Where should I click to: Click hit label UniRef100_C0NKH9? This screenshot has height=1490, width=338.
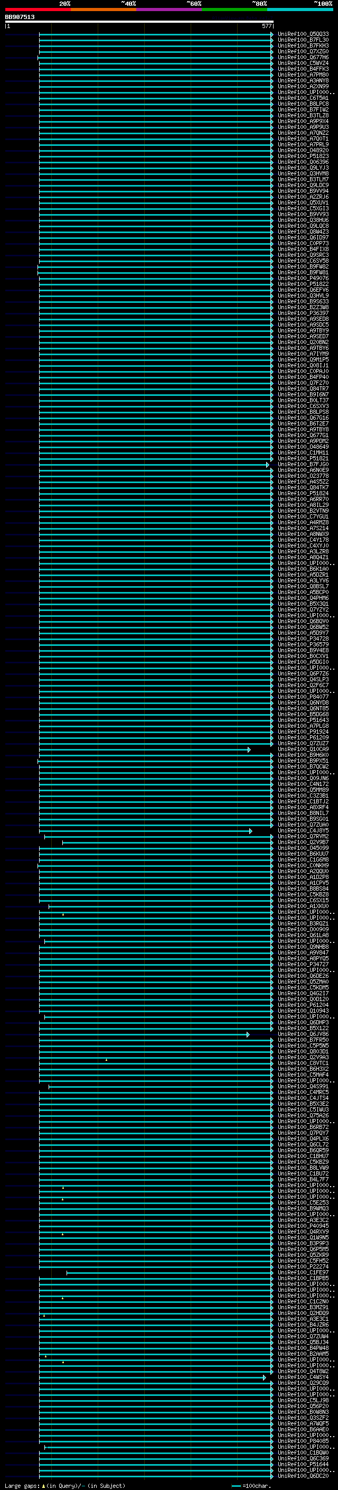(303, 866)
